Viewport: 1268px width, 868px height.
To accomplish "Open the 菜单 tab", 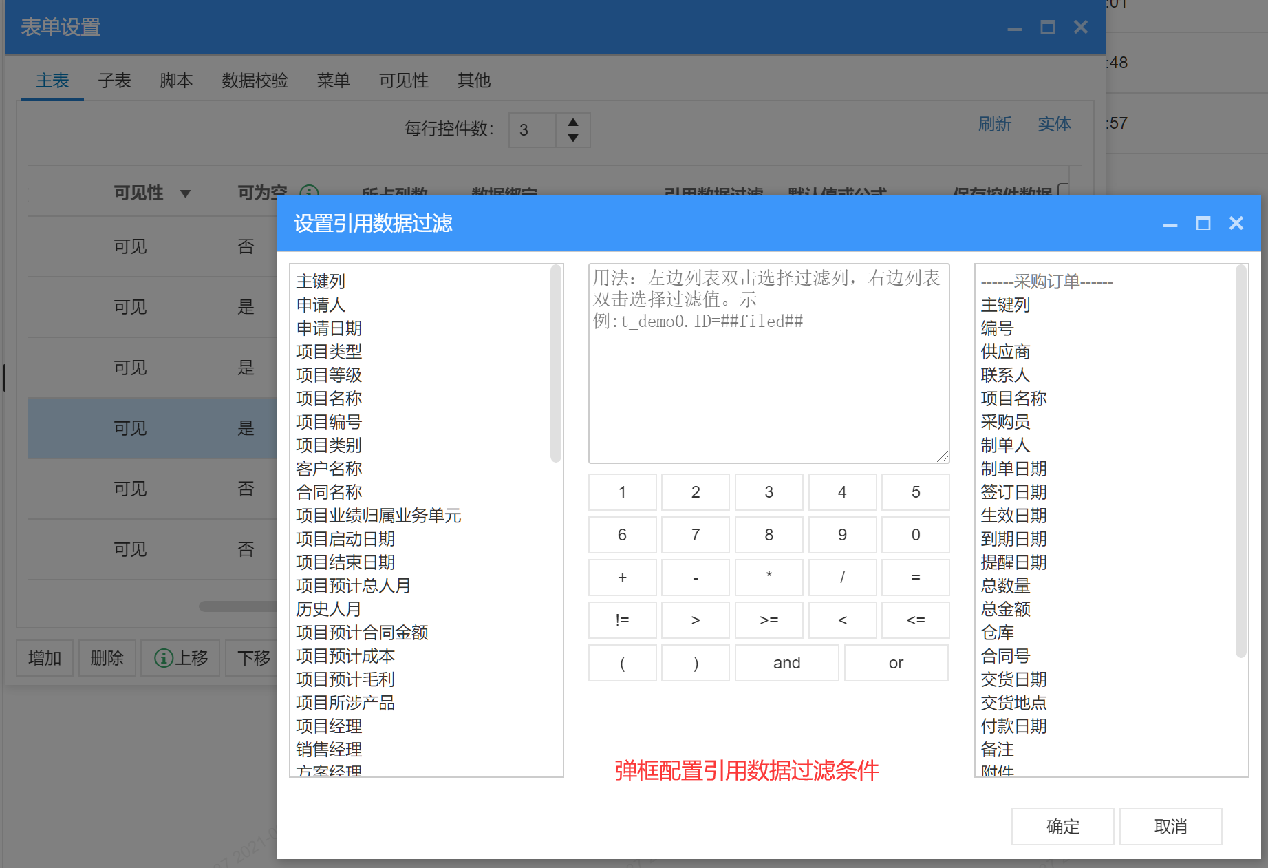I will (x=333, y=81).
